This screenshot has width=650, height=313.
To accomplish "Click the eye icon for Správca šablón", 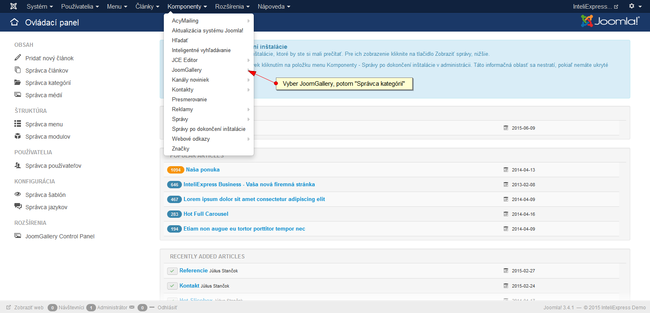I will [x=18, y=194].
